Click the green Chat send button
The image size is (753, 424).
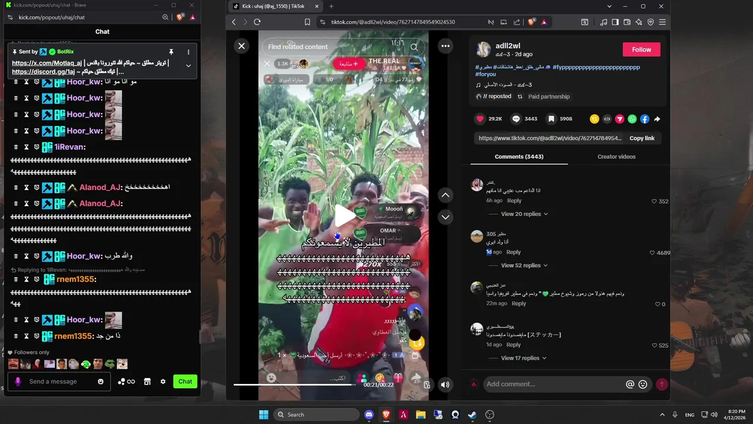[185, 382]
